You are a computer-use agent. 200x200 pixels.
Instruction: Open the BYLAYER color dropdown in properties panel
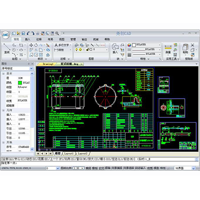click(x=160, y=45)
